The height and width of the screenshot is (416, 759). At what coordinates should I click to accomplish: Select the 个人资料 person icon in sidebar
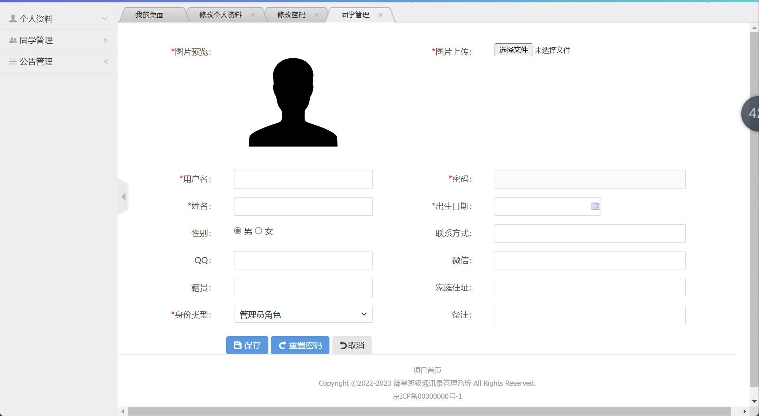(x=12, y=18)
